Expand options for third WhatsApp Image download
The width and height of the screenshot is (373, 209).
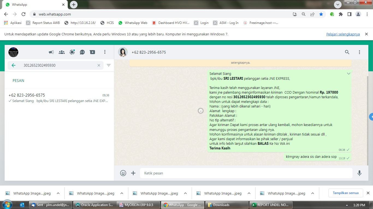tap(185, 193)
